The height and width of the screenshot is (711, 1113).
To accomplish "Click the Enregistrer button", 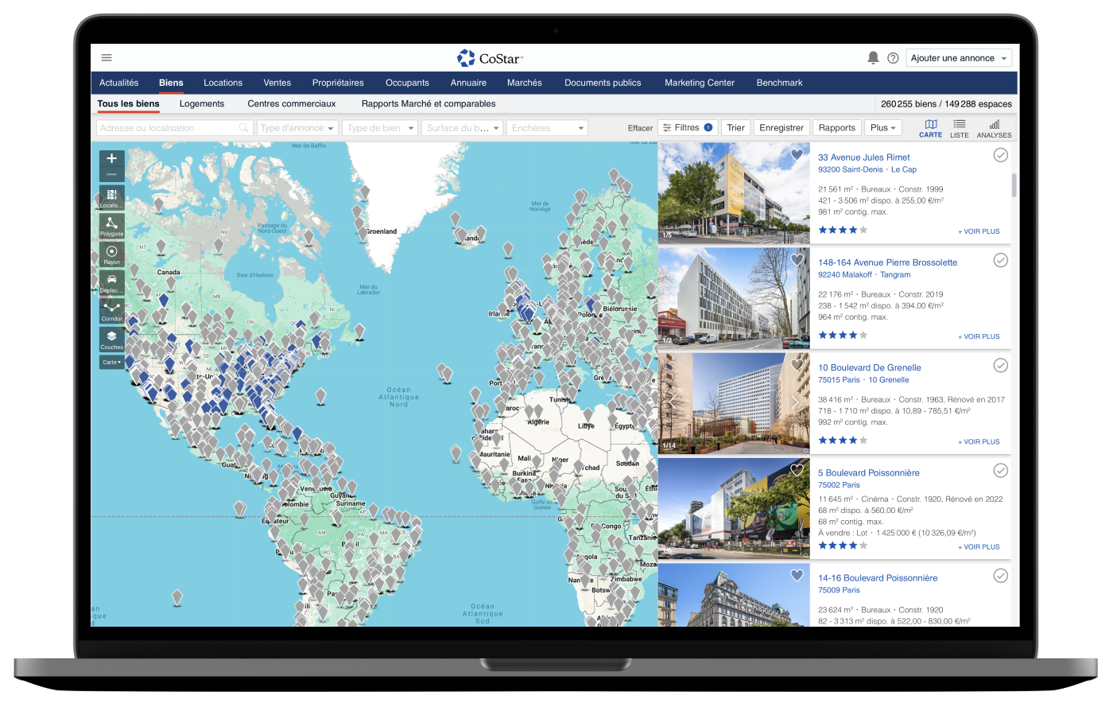I will [781, 128].
